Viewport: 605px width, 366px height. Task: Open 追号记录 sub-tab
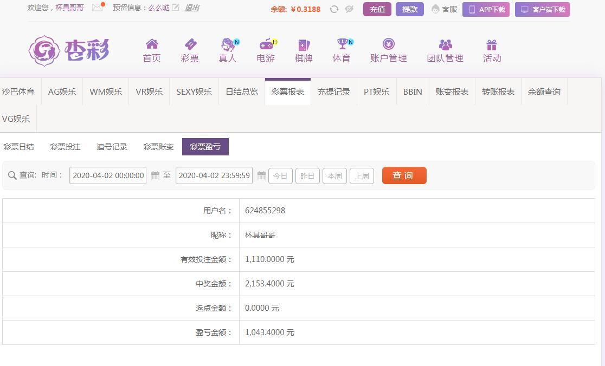(112, 147)
